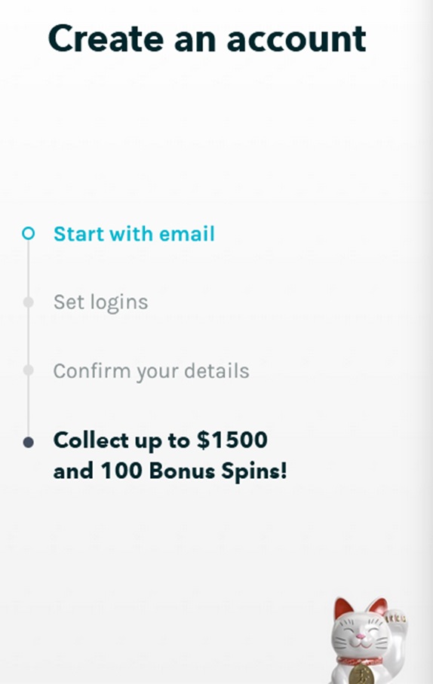The image size is (433, 684).
Task: Click progress line between email and logins steps
Action: [x=29, y=268]
